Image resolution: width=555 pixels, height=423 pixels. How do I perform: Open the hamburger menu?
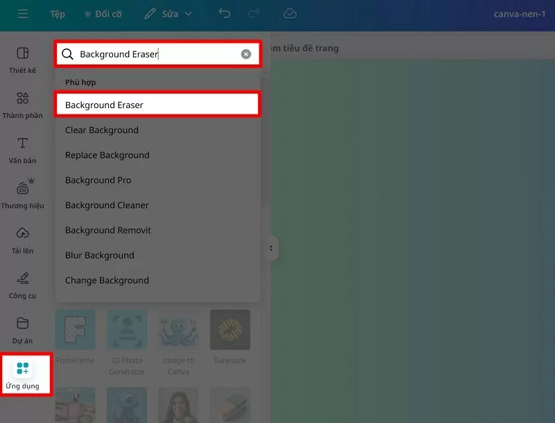pyautogui.click(x=23, y=13)
